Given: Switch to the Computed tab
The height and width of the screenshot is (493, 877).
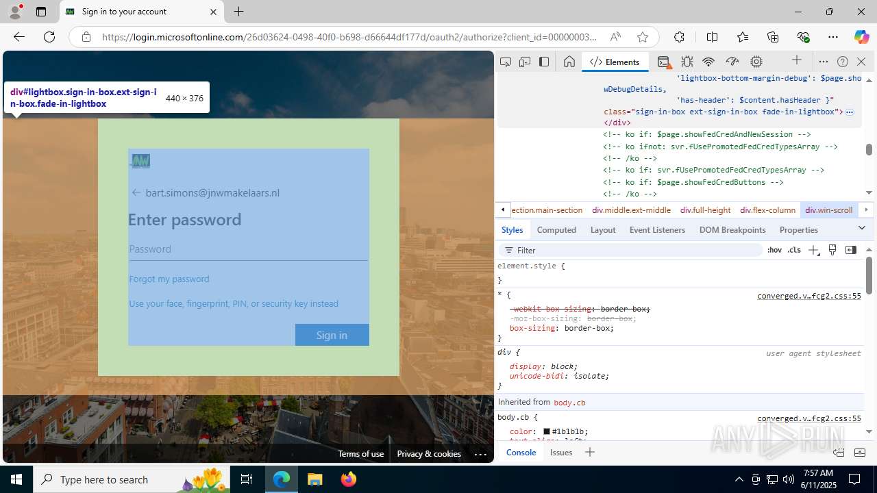Looking at the screenshot, I should pyautogui.click(x=556, y=230).
